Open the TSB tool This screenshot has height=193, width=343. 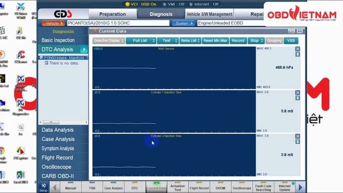(x=92, y=187)
